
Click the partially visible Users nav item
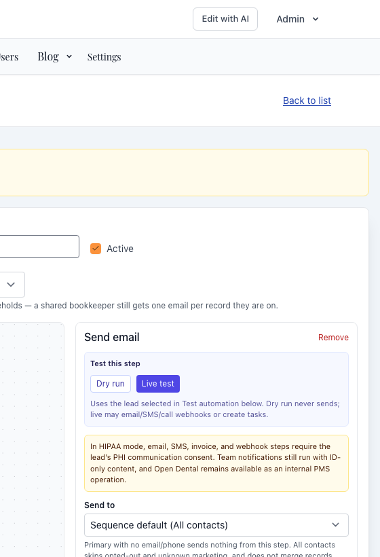coord(9,57)
